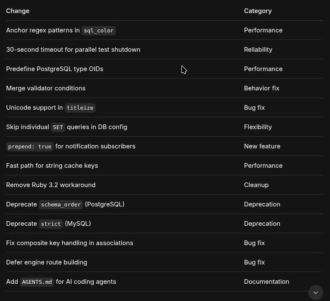The height and width of the screenshot is (301, 330).
Task: Click "Defer engine route building" row
Action: [47, 262]
